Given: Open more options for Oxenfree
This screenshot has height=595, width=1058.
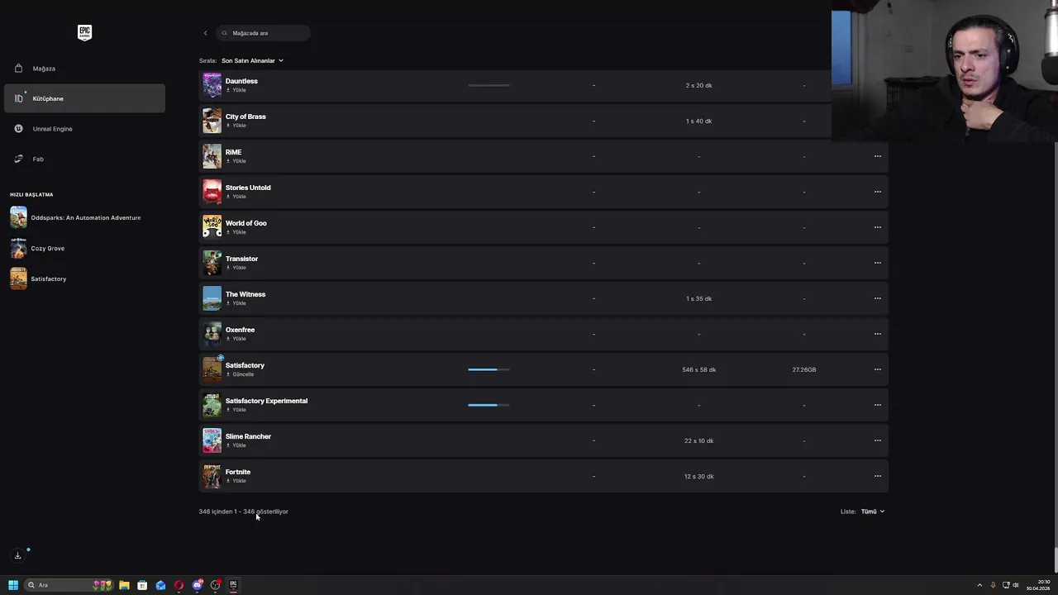Looking at the screenshot, I should 877,334.
